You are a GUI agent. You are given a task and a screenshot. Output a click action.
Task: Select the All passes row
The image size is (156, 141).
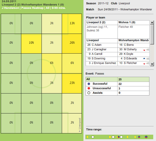click(x=118, y=79)
